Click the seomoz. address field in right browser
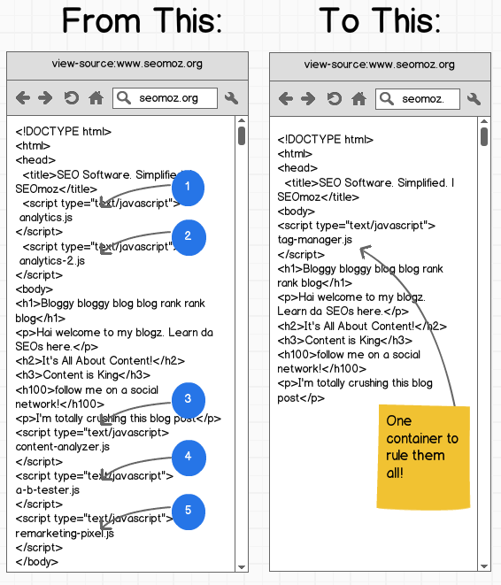 point(418,99)
